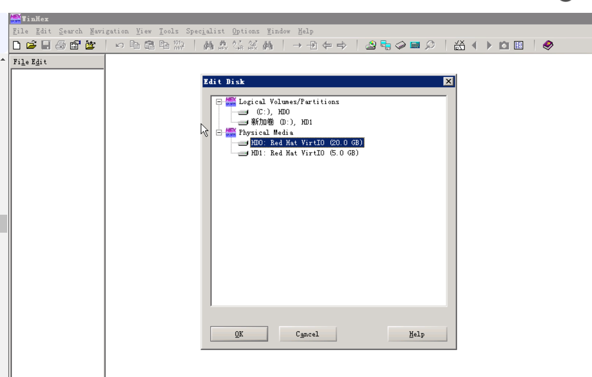592x377 pixels.
Task: Open the Navigation menu
Action: point(109,31)
